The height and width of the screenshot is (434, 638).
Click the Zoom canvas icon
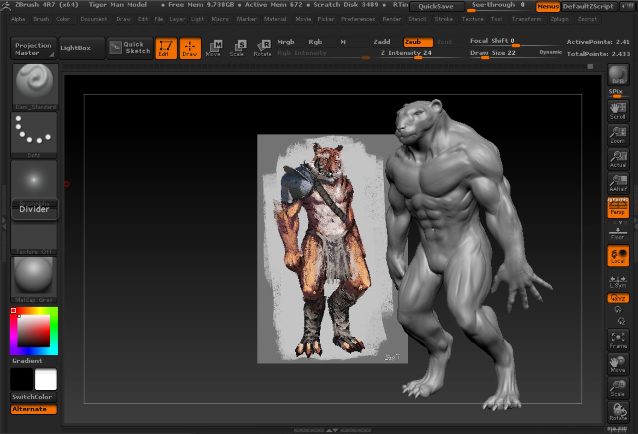click(618, 135)
